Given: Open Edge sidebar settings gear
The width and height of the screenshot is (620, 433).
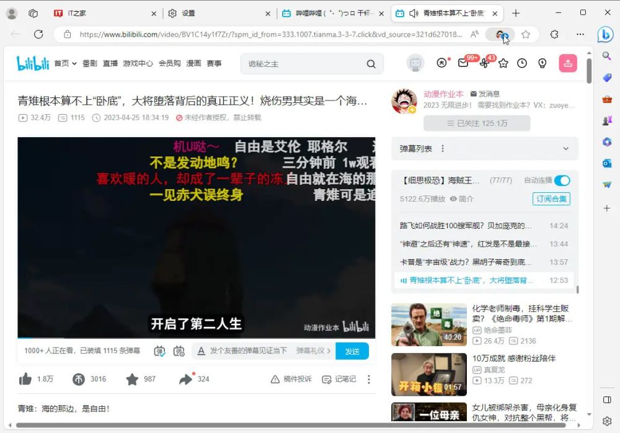Looking at the screenshot, I should point(606,421).
